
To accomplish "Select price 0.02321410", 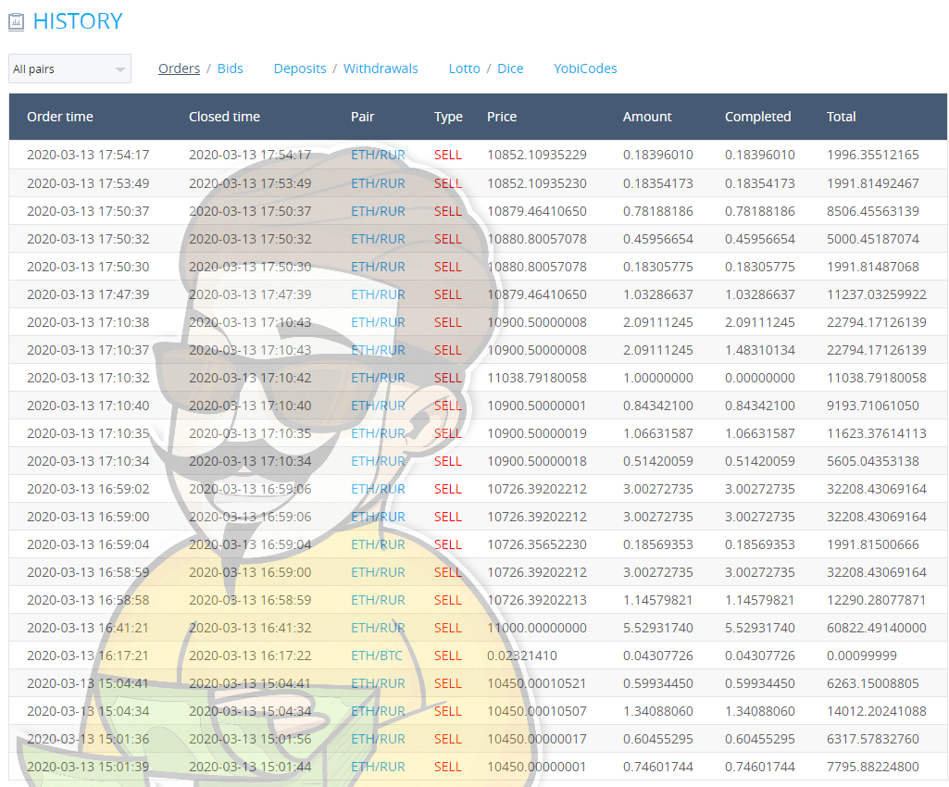I will [x=521, y=656].
